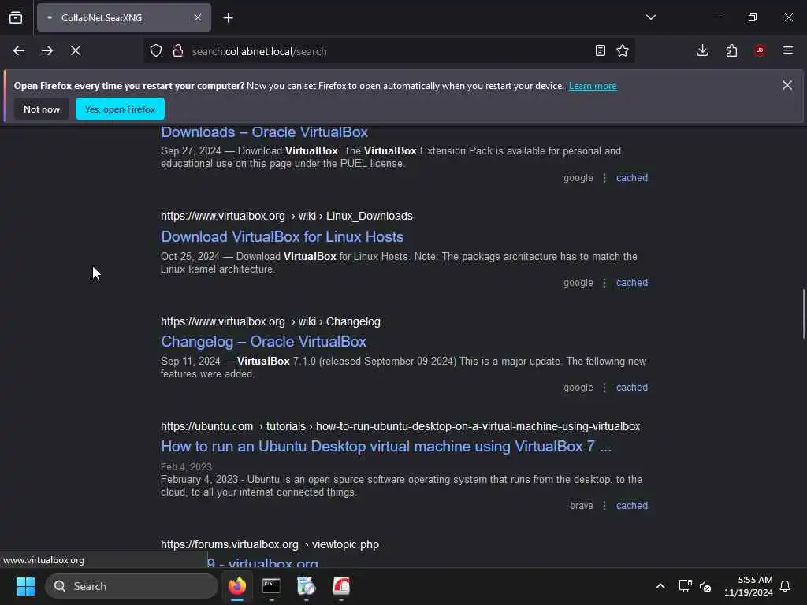
Task: Expand options dots for Linux Hosts result
Action: (604, 283)
